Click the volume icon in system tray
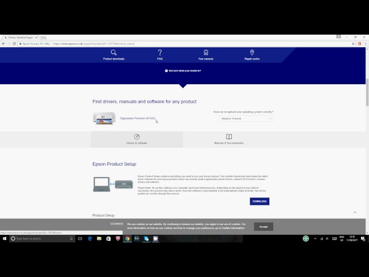This screenshot has width=369, height=277. (327, 238)
